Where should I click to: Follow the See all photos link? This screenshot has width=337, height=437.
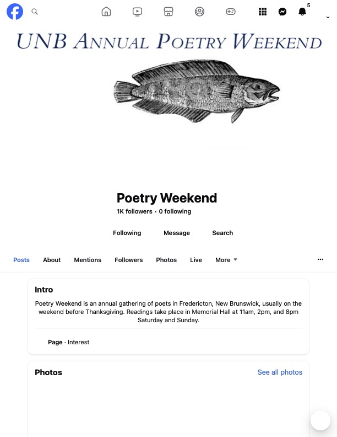280,372
